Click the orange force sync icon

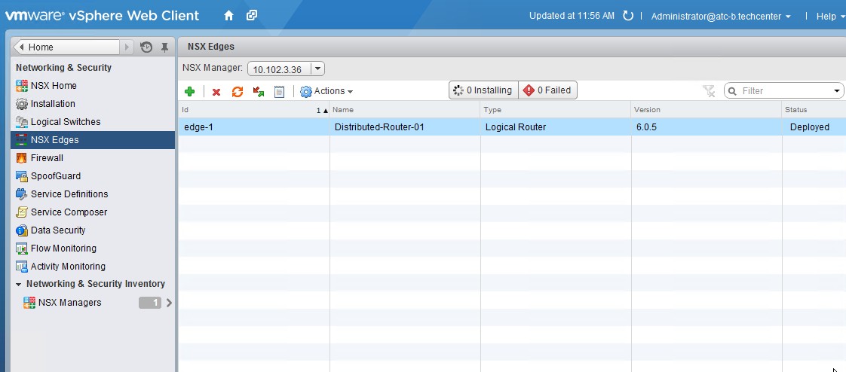238,91
